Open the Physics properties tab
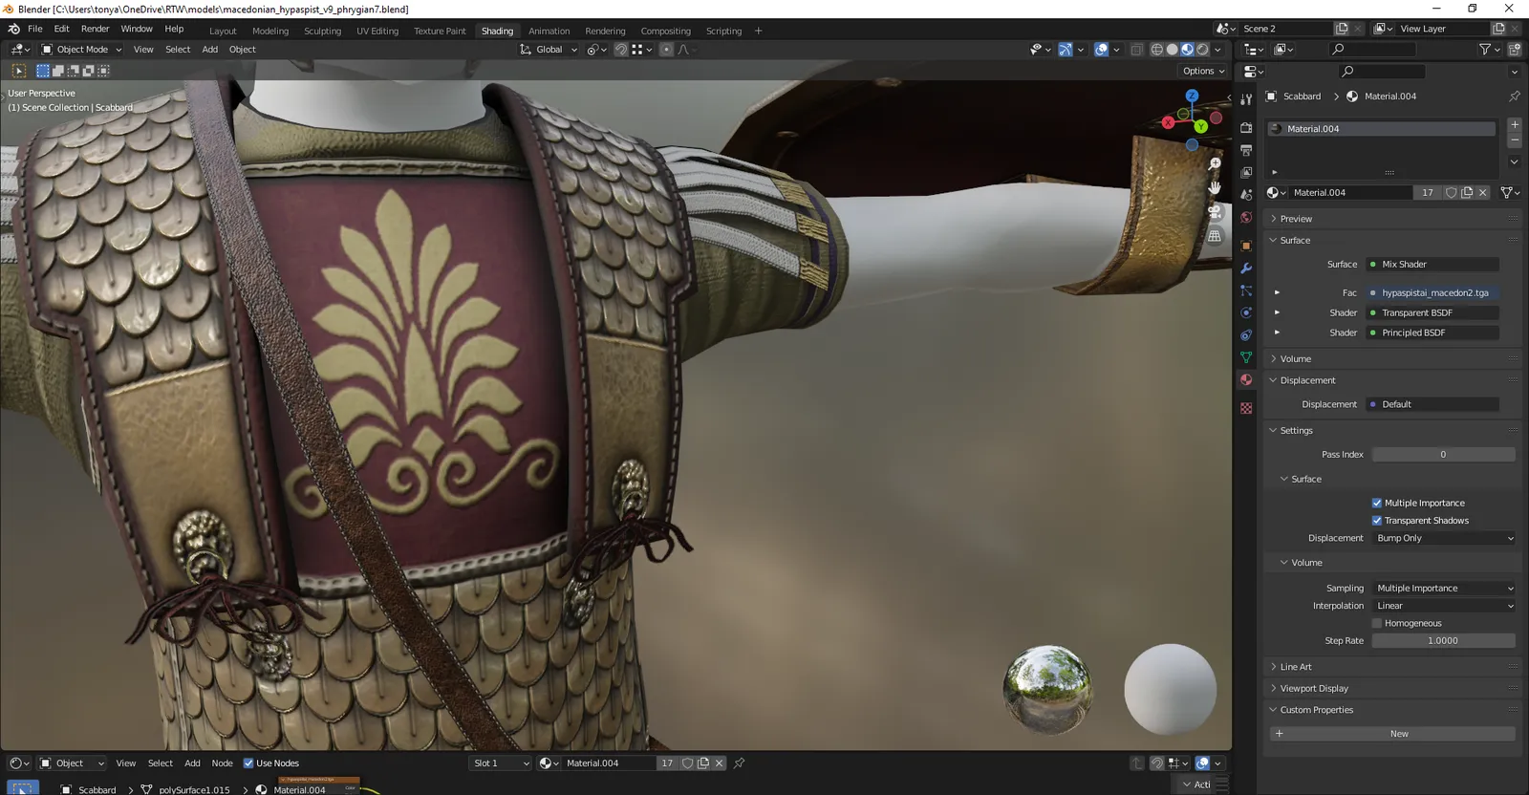 [x=1246, y=312]
